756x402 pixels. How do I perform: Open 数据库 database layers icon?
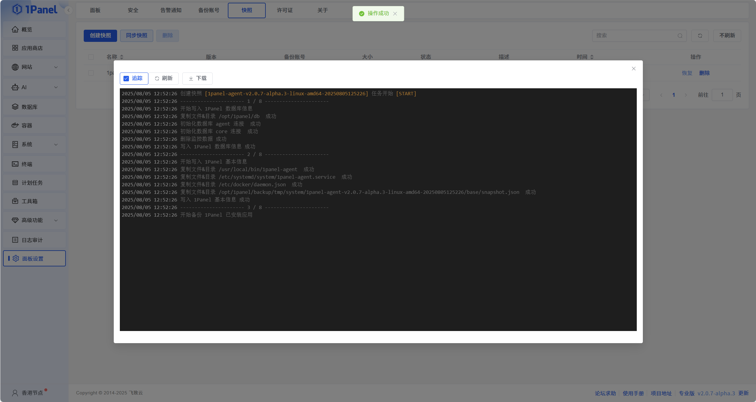point(15,107)
